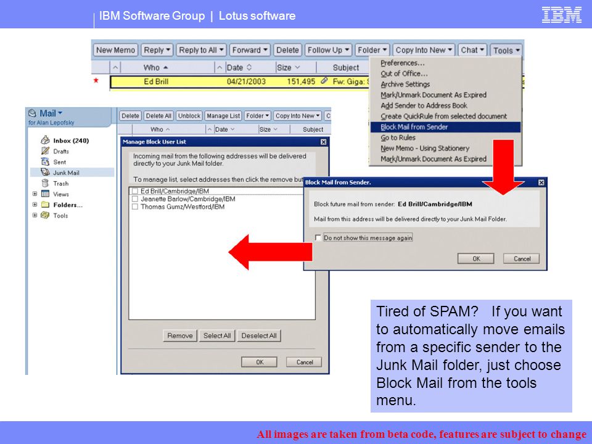This screenshot has width=592, height=444.
Task: Click the top toolbar Delete button
Action: (x=287, y=50)
